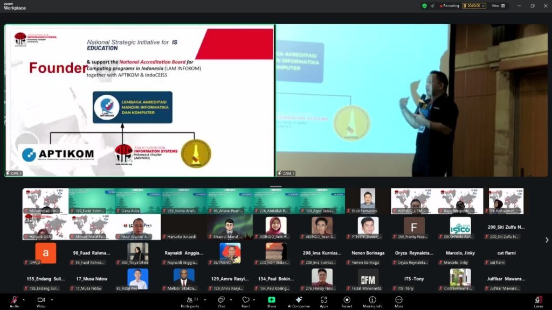Select the 134_Paul Bokin participant tile

coord(276,279)
